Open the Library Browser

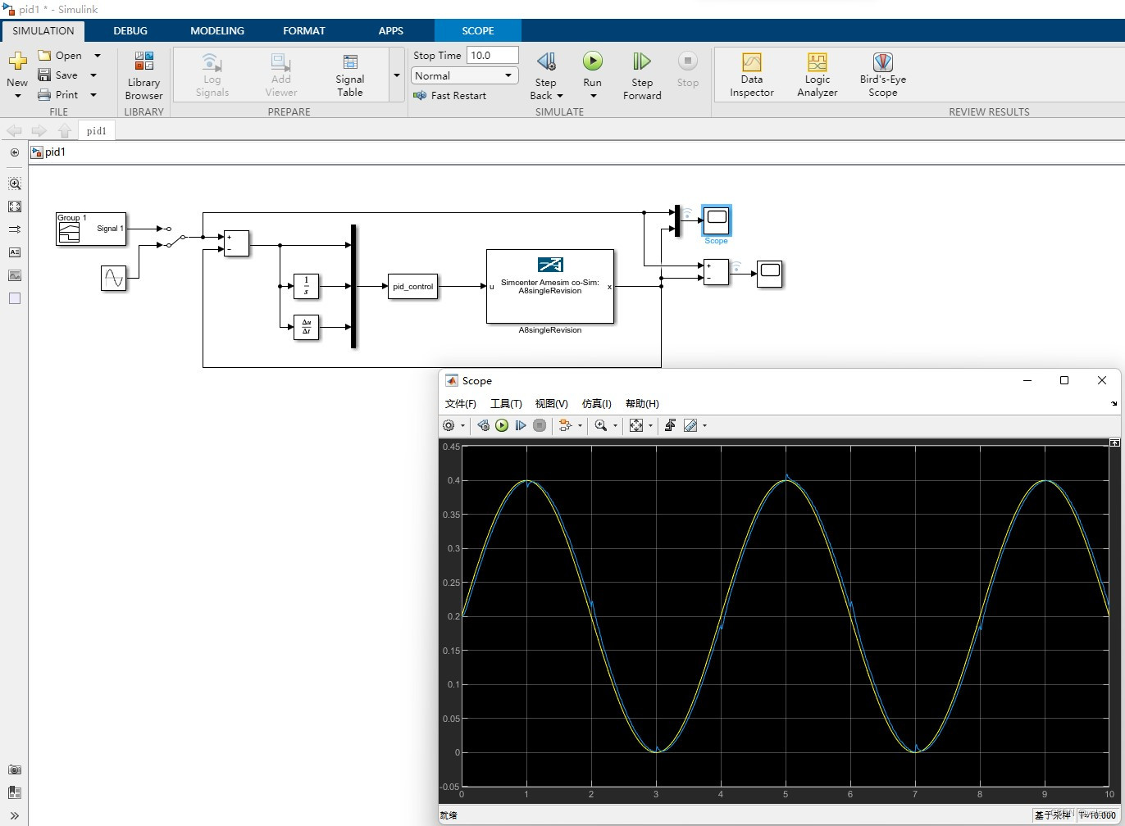(143, 74)
